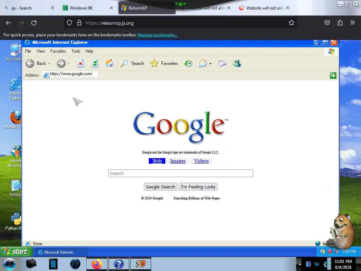Close the Windows 96 browser tab

[111, 8]
